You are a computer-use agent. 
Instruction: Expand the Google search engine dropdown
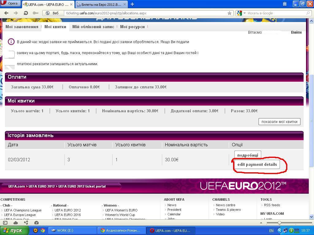tap(241, 13)
